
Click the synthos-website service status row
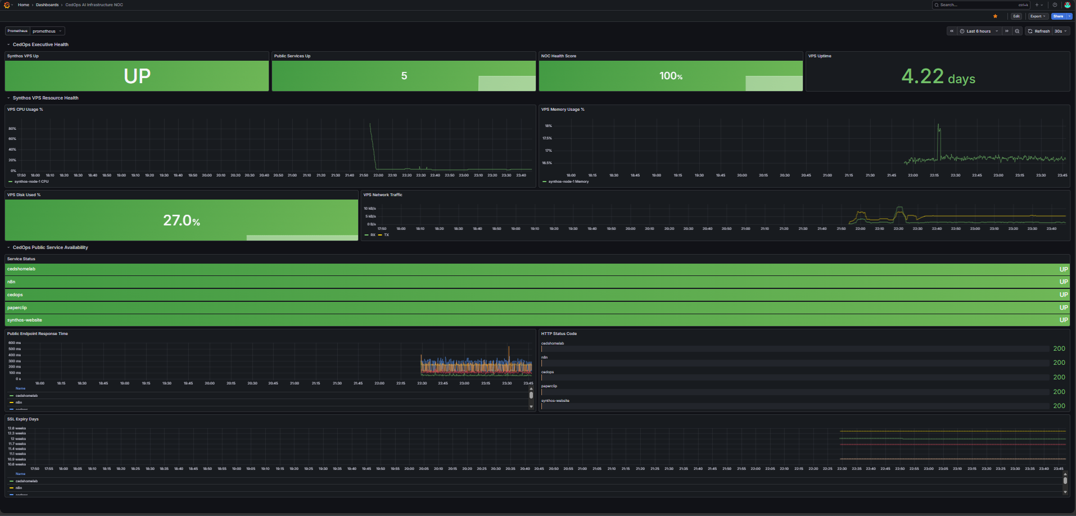pyautogui.click(x=537, y=320)
